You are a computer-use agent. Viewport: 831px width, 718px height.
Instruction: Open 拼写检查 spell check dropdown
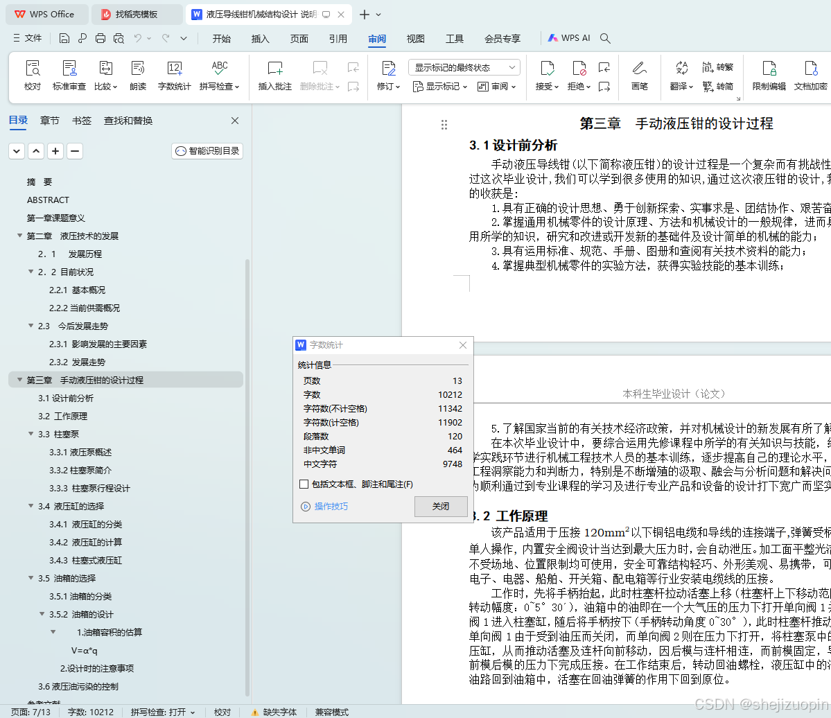[x=220, y=75]
